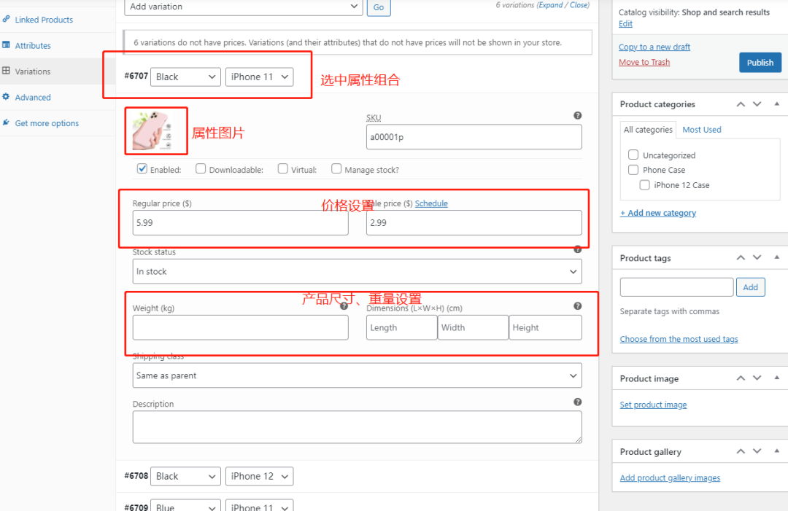Open the Advanced product data tab

click(33, 98)
